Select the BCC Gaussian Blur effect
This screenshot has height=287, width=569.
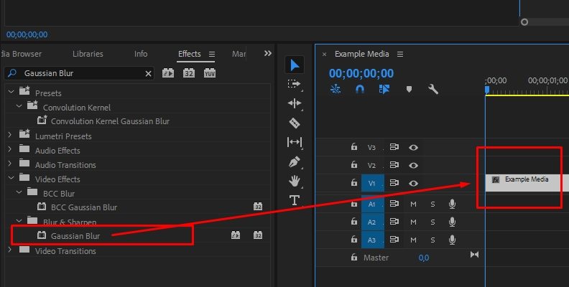point(84,207)
